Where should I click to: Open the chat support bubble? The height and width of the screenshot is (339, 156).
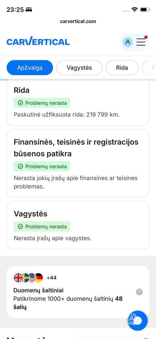coord(138,321)
